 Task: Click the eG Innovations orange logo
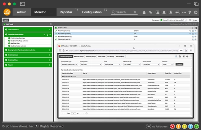(x=7, y=12)
